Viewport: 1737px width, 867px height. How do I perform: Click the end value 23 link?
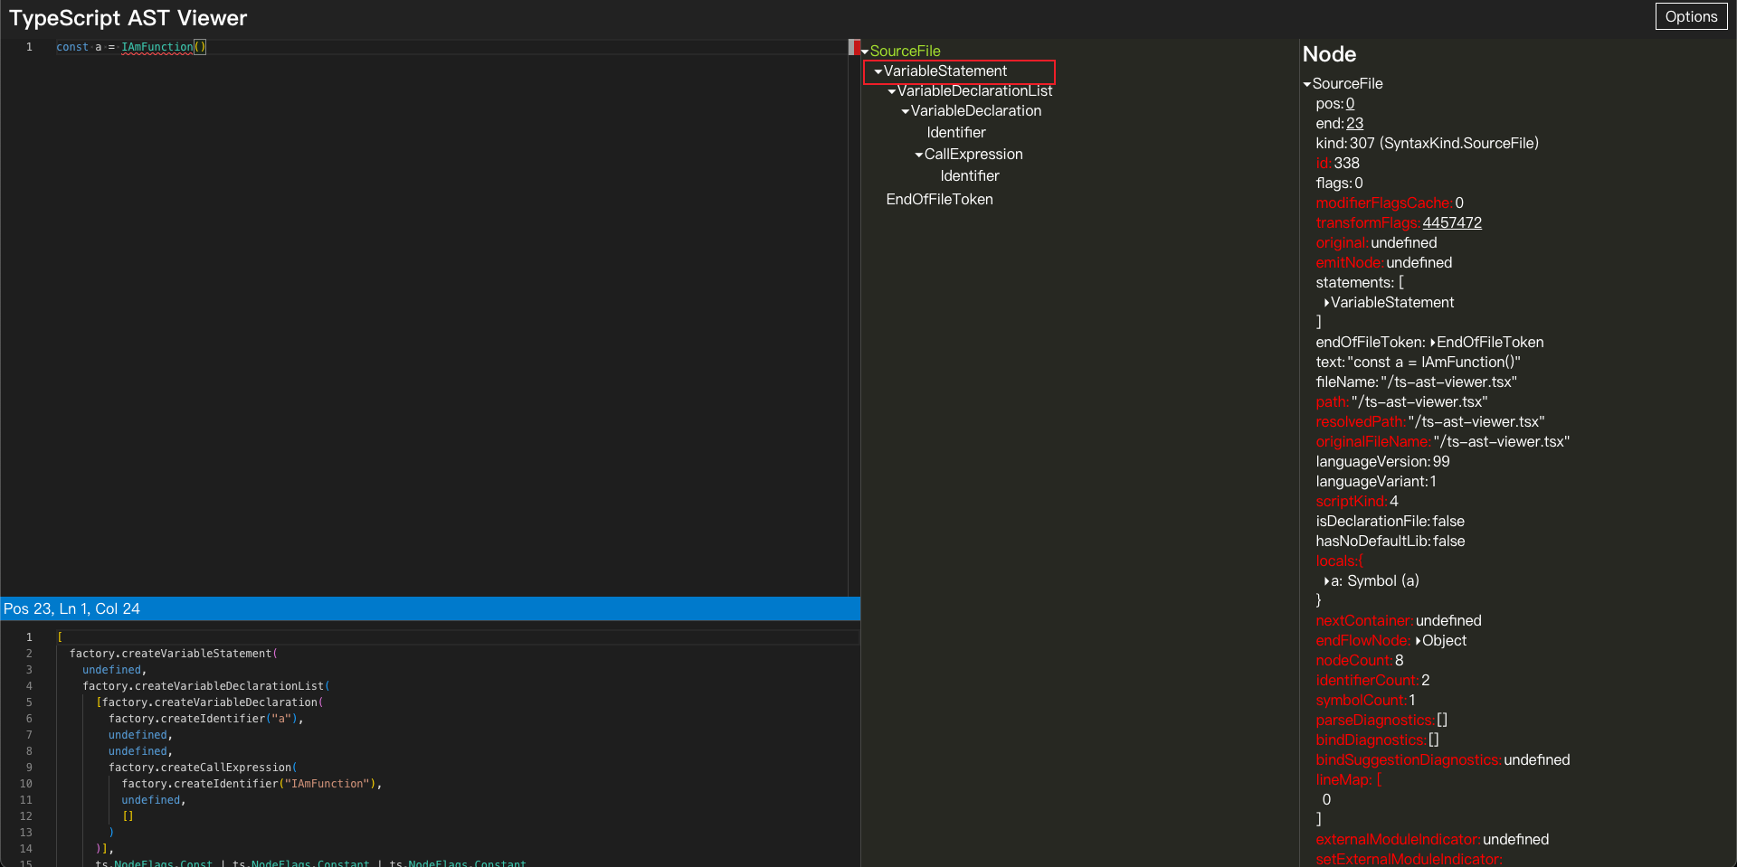point(1354,124)
